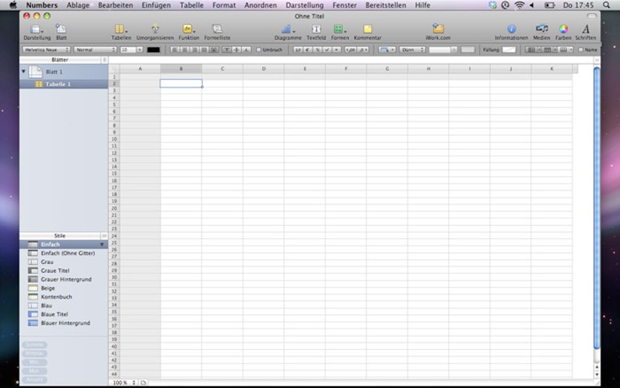The image size is (620, 388).
Task: Open the Dünn line thickness dropdown
Action: (x=412, y=50)
